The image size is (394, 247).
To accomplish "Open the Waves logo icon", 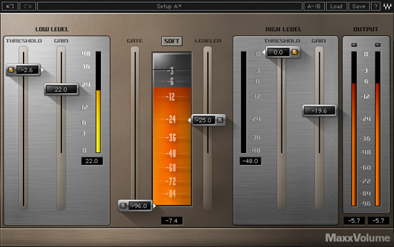I will pyautogui.click(x=387, y=6).
